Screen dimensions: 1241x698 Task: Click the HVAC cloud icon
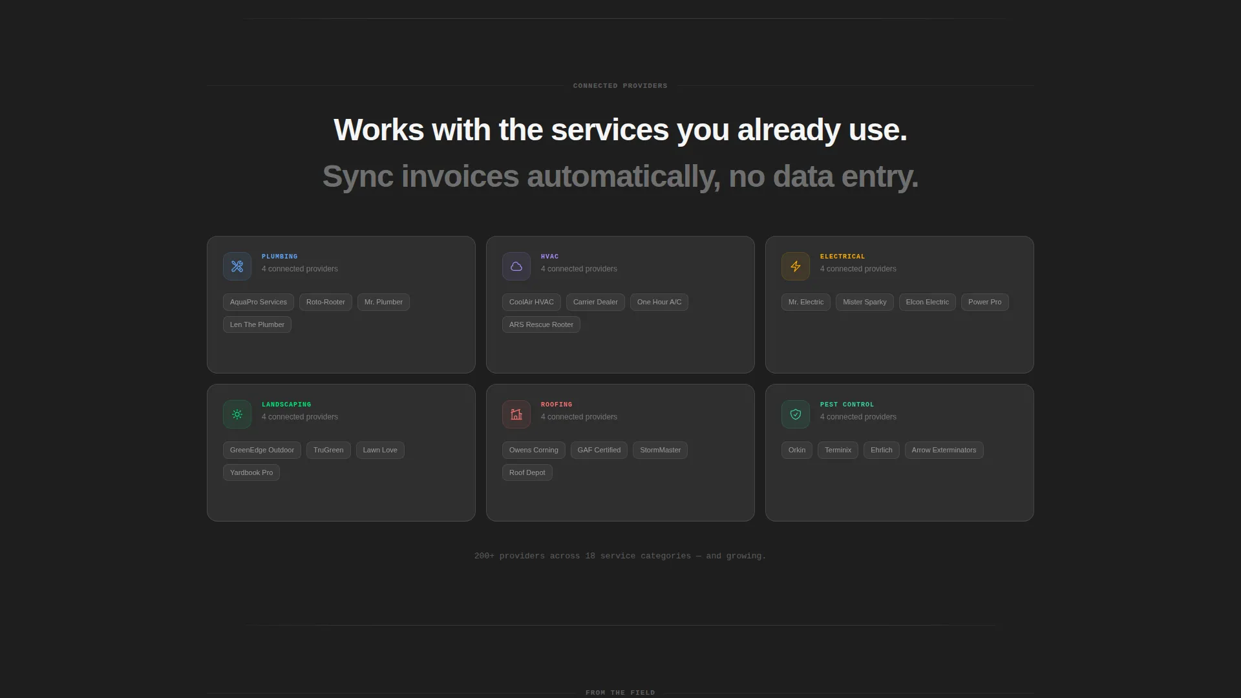[x=516, y=266]
